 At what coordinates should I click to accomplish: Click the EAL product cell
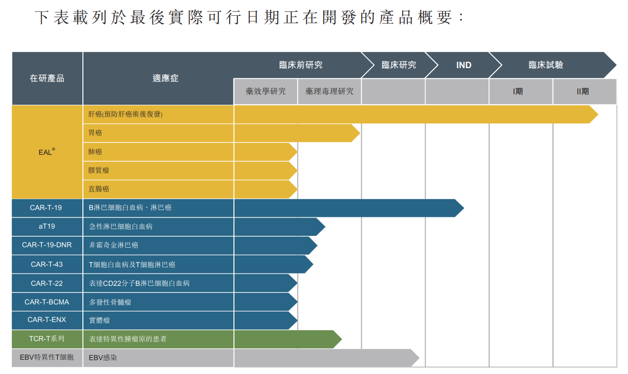[47, 152]
